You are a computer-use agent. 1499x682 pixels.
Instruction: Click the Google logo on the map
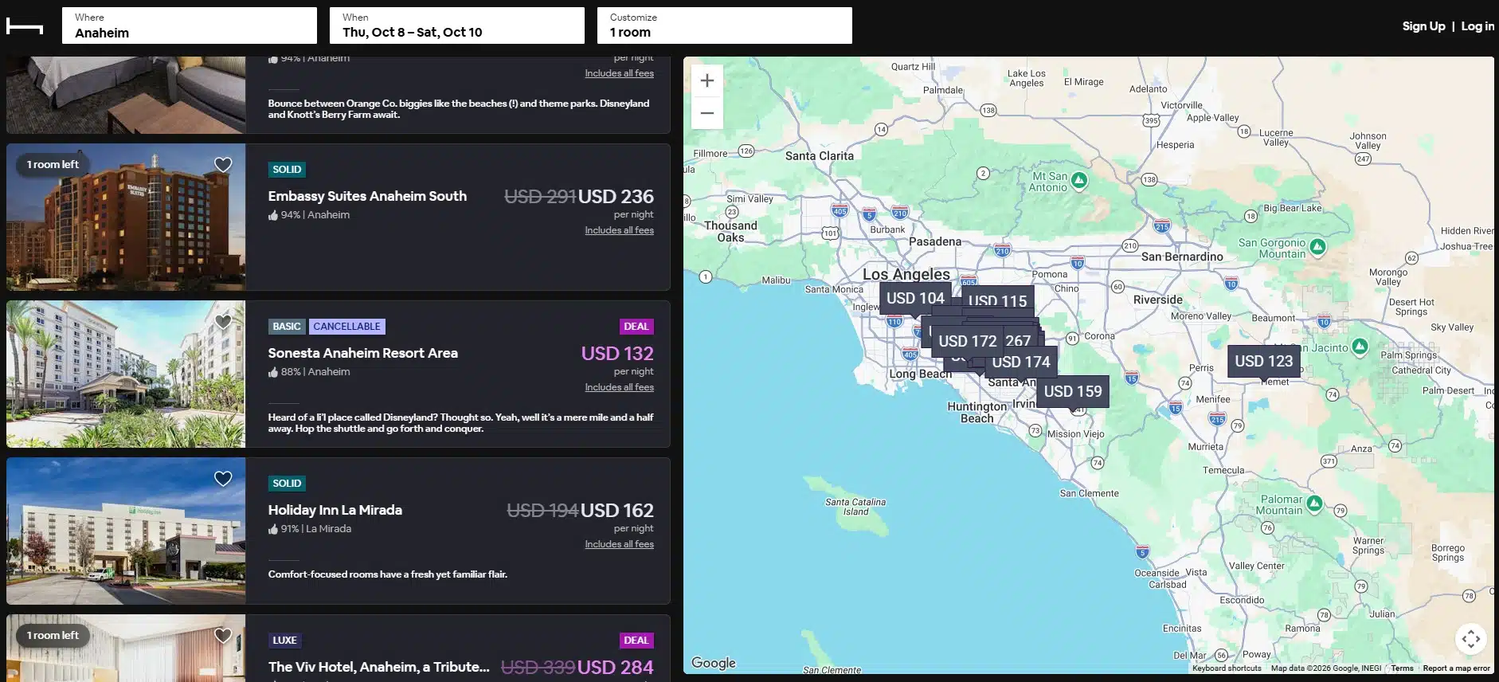click(x=714, y=663)
